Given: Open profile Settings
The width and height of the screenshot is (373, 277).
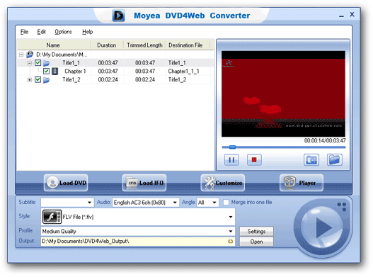Looking at the screenshot, I should click(256, 231).
